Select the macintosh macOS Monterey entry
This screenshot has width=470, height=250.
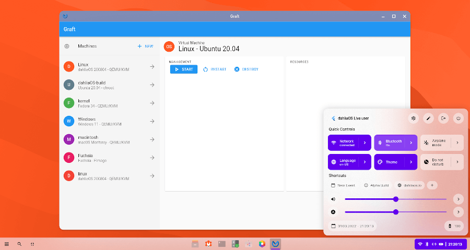click(110, 139)
